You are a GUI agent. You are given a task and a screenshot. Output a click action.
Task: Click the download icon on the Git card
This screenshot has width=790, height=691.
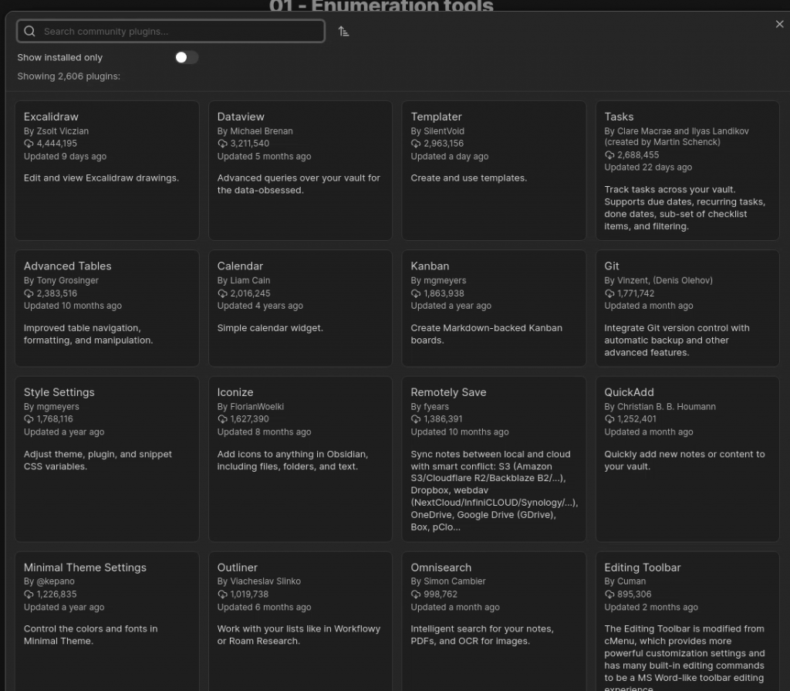609,293
